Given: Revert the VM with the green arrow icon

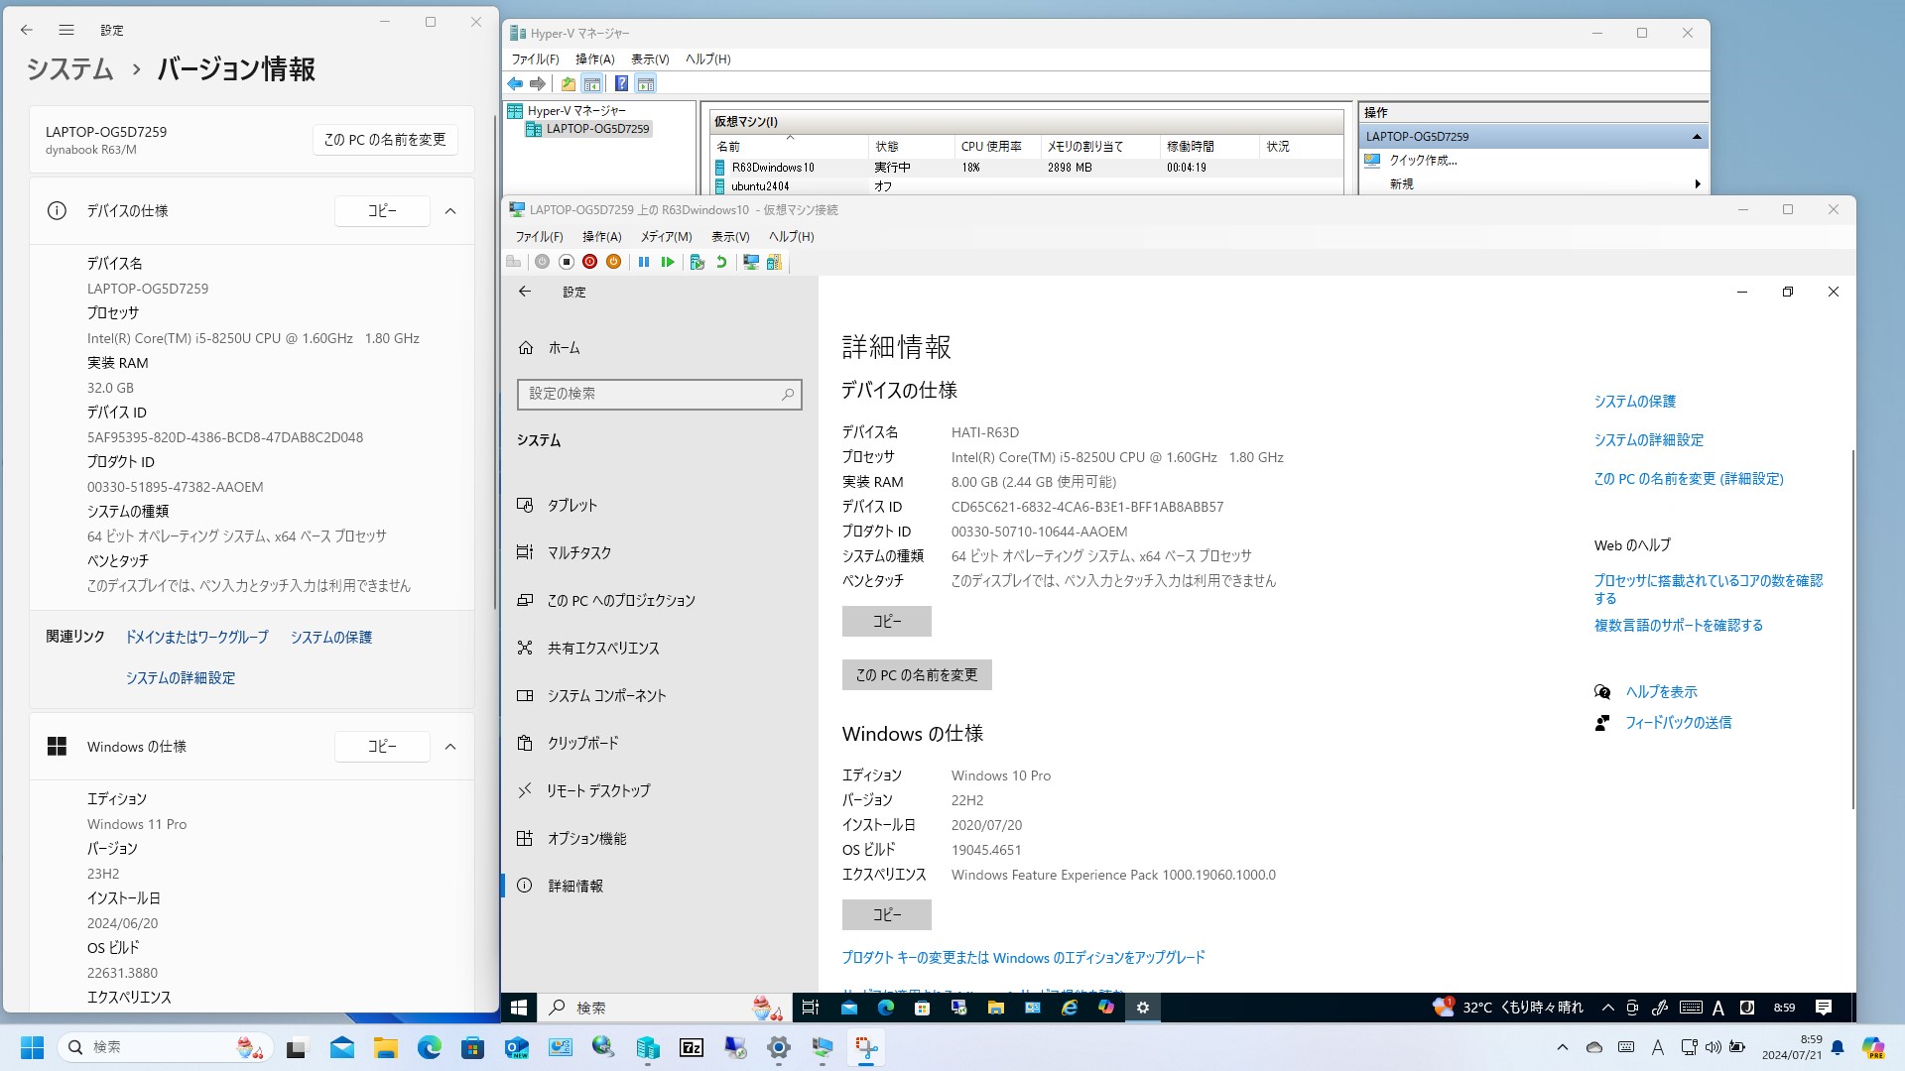Looking at the screenshot, I should (x=721, y=262).
